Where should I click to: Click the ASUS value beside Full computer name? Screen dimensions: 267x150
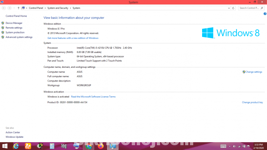pos(79,76)
